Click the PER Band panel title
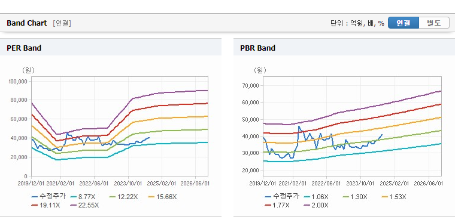 [24, 48]
